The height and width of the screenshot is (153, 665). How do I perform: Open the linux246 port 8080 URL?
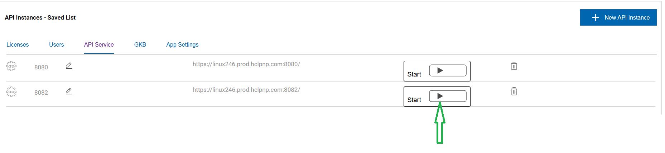click(x=246, y=64)
